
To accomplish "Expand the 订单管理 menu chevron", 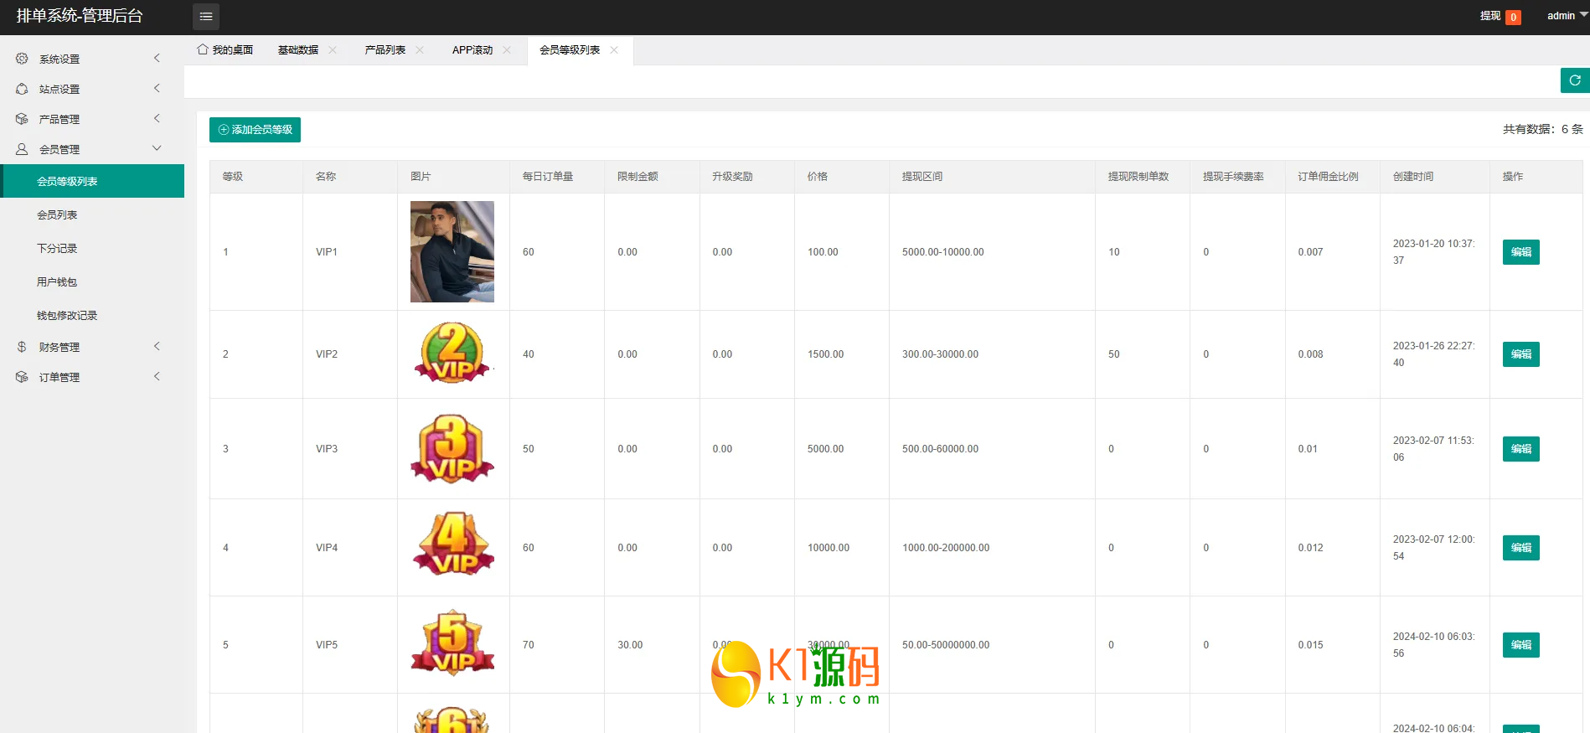I will (157, 376).
